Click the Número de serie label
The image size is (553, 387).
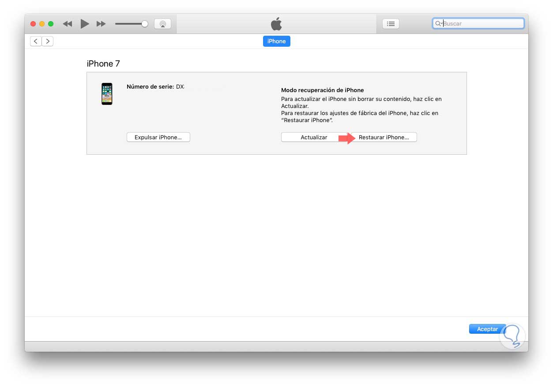click(x=150, y=87)
